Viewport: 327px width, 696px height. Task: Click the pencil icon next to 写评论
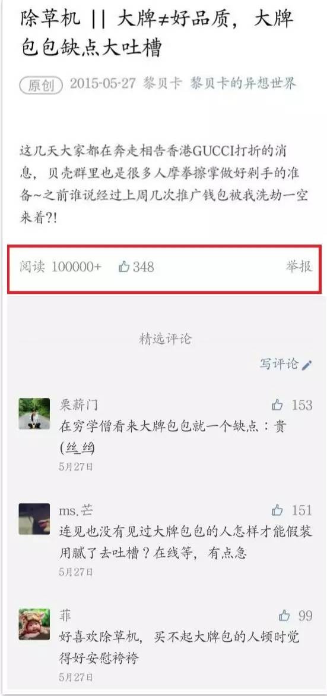(307, 365)
